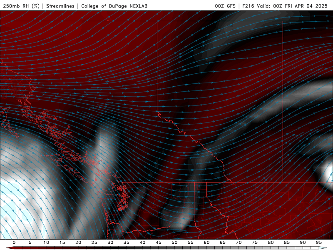
Task: Click the colorbar label "80"
Action: pyautogui.click(x=271, y=242)
